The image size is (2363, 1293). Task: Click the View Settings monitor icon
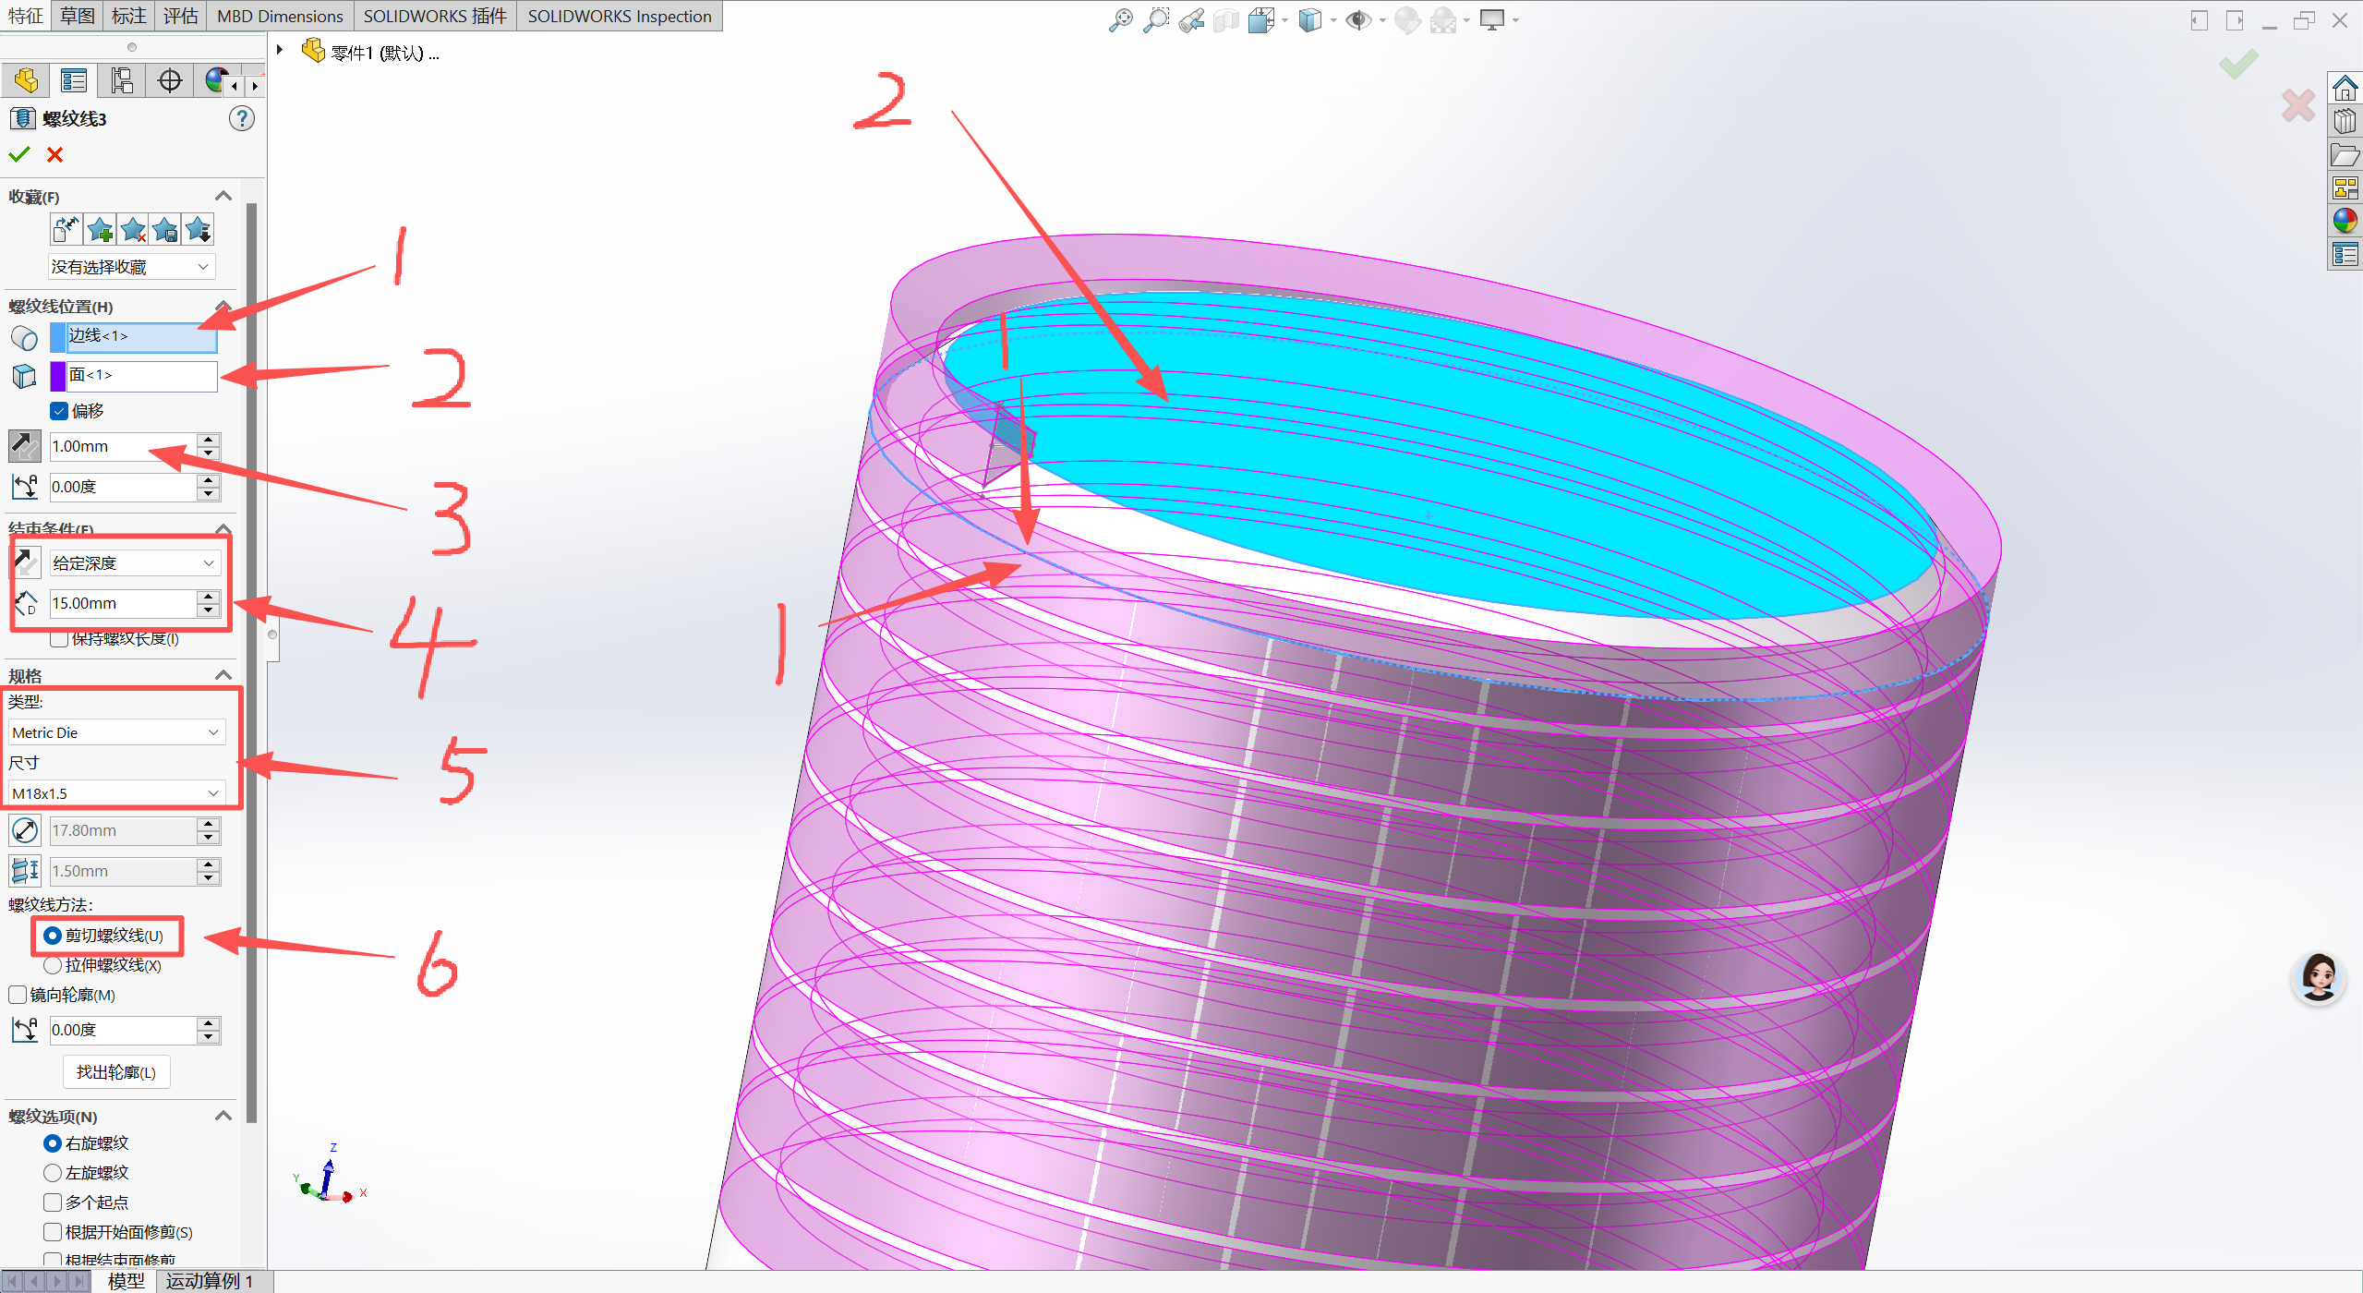pos(1492,19)
